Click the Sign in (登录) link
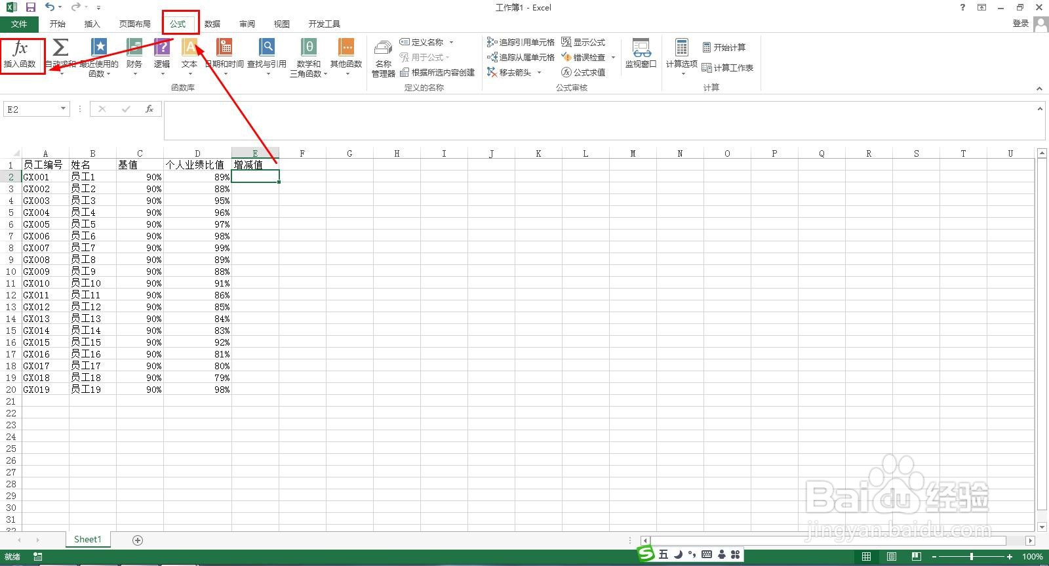This screenshot has height=566, width=1049. (1021, 24)
